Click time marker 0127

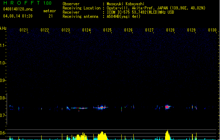pos(149,30)
